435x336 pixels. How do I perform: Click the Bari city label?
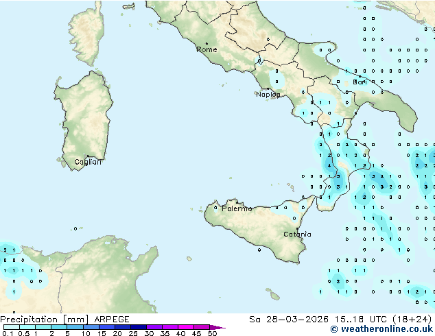pos(360,82)
